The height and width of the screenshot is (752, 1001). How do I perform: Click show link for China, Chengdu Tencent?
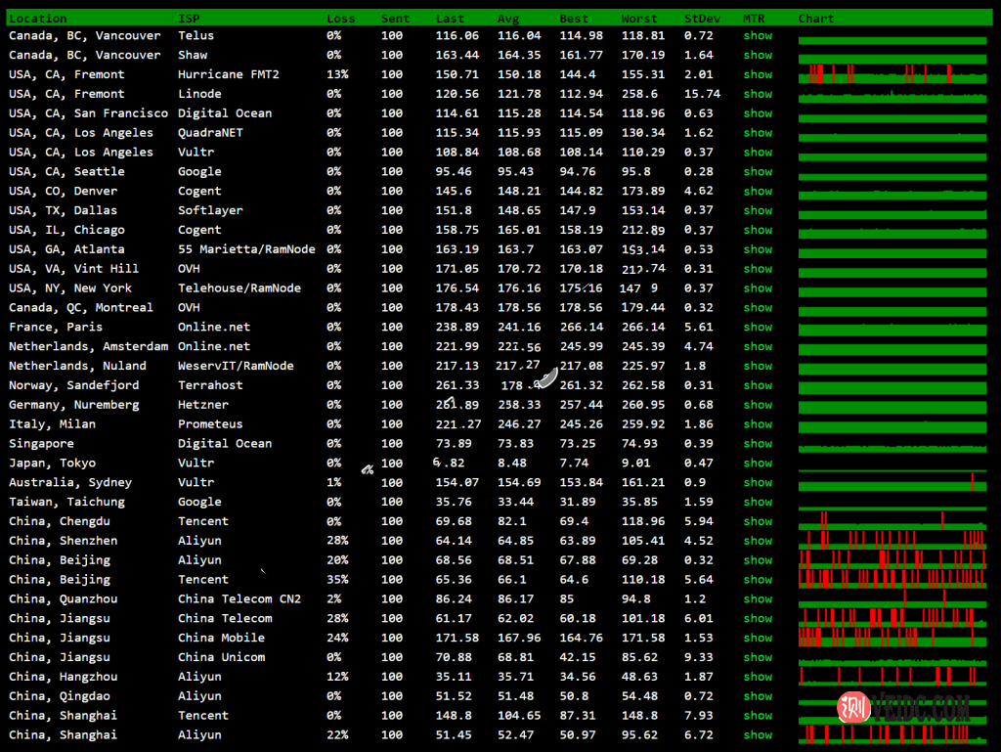click(758, 521)
